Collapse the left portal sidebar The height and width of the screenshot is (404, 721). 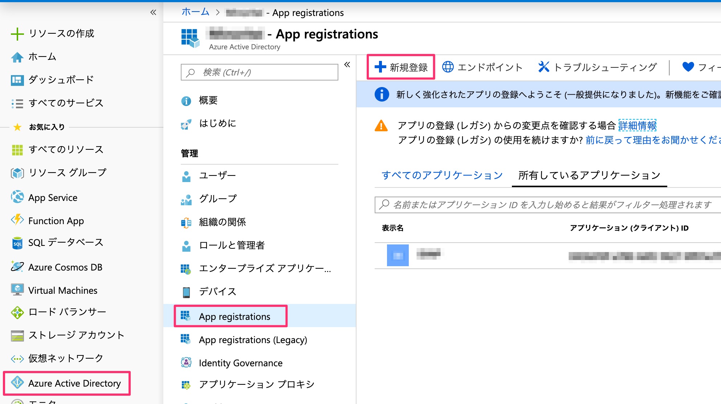pos(153,12)
